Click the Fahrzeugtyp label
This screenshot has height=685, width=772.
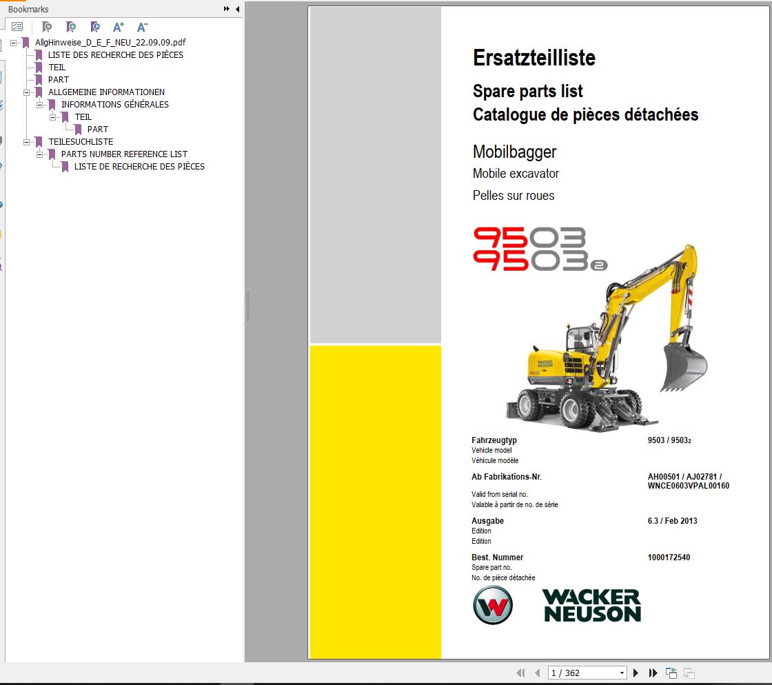[494, 440]
